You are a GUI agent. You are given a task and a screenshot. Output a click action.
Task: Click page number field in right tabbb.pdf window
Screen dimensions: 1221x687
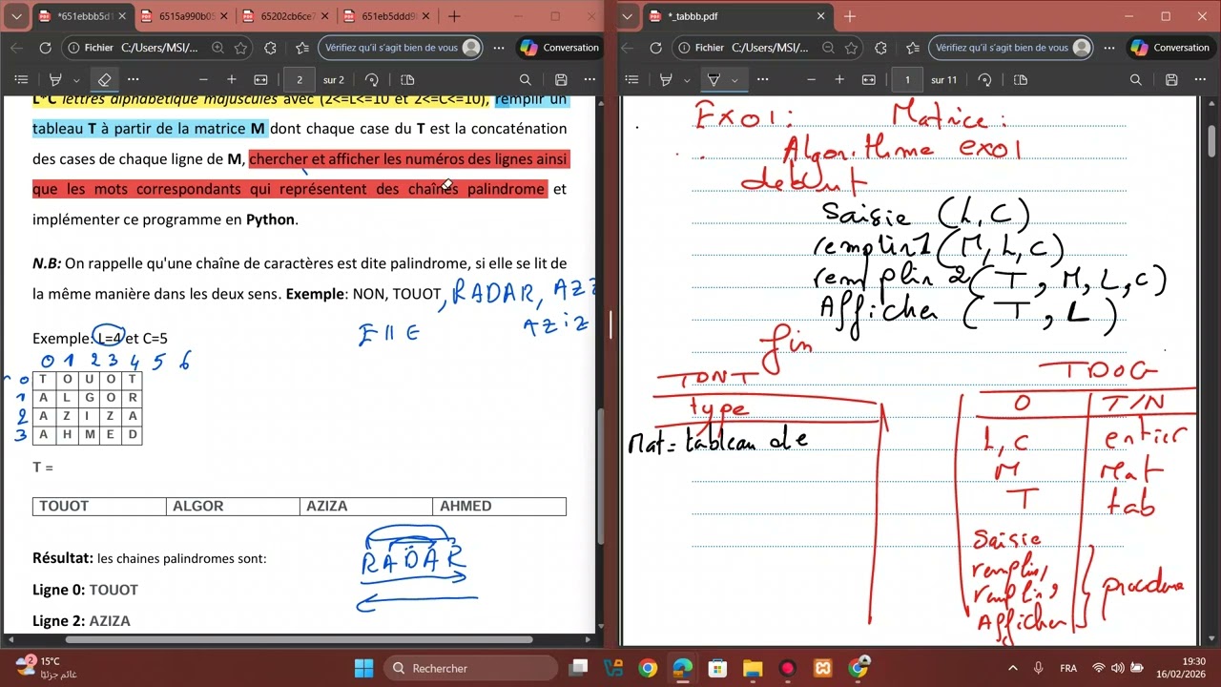click(907, 80)
